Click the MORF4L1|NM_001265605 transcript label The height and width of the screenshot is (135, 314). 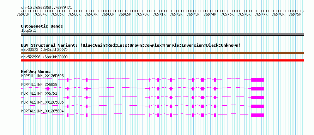[x=42, y=102]
